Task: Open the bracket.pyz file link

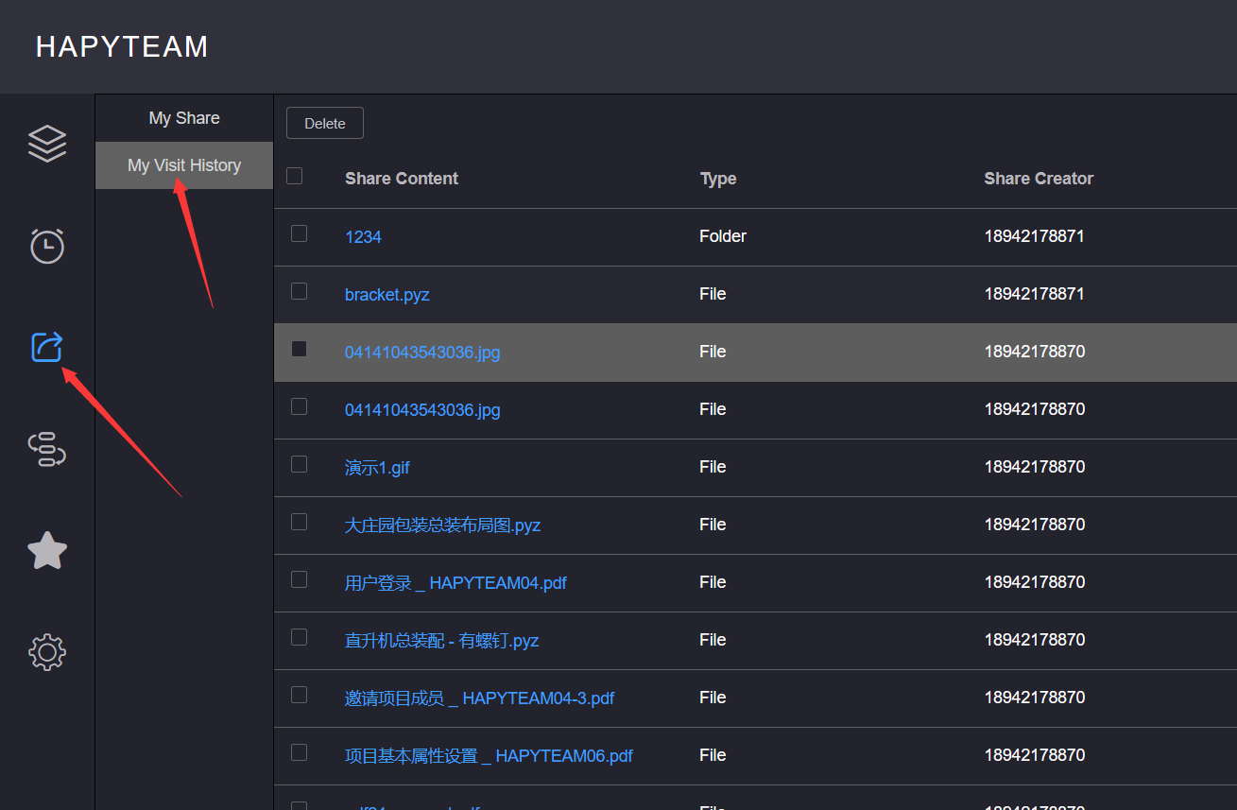Action: (387, 295)
